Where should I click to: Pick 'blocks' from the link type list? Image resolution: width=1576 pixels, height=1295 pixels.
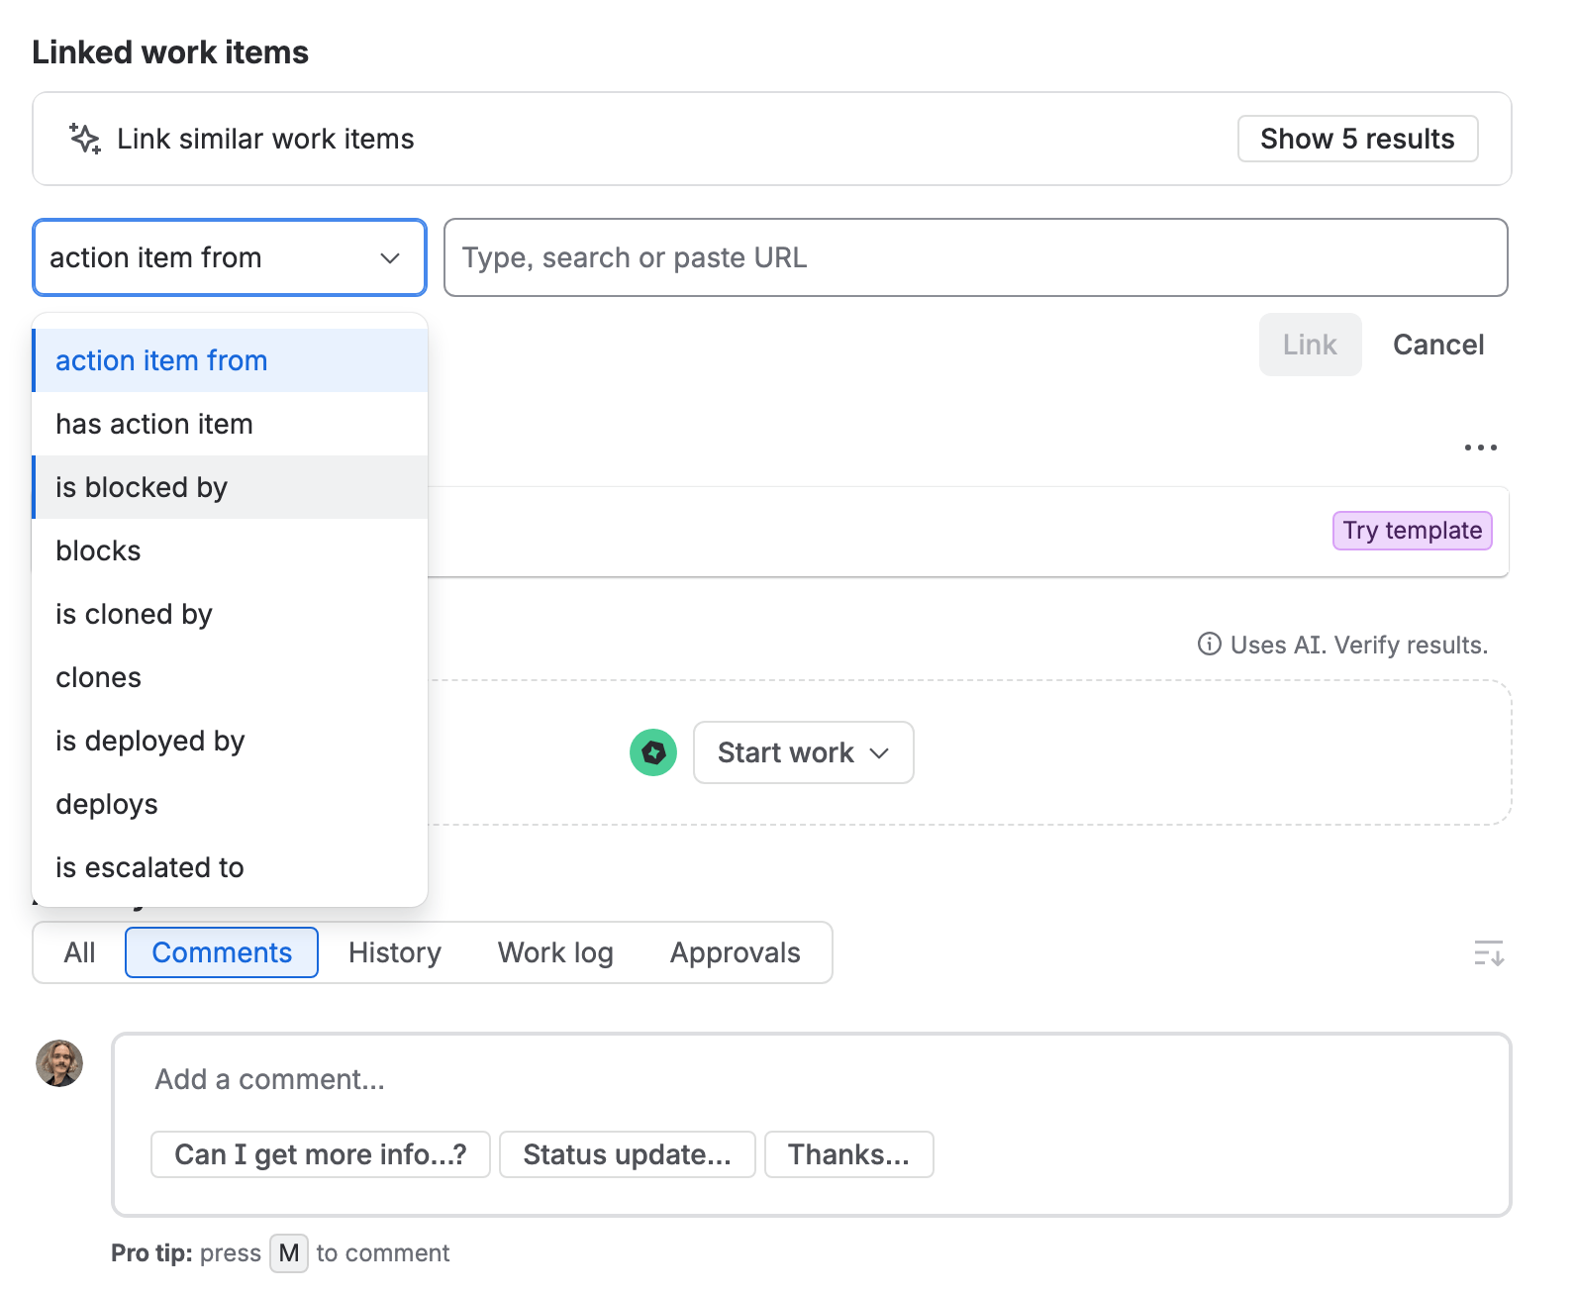click(x=230, y=550)
